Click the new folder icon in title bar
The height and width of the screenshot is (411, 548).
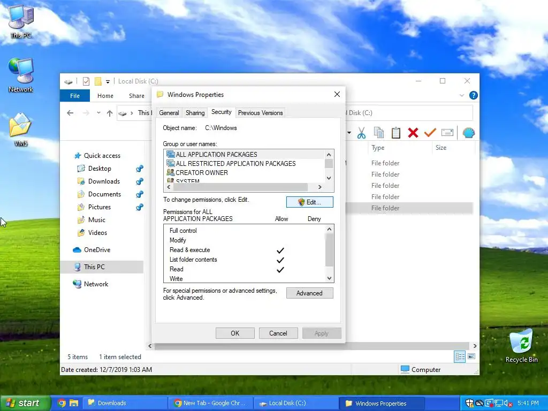coord(98,81)
